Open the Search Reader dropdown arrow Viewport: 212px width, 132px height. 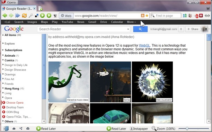pos(128,29)
